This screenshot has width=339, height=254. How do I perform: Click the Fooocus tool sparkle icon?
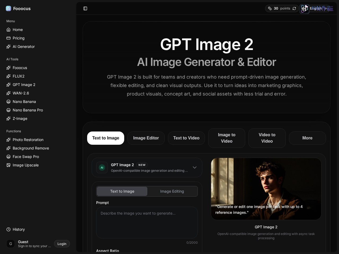click(x=8, y=68)
